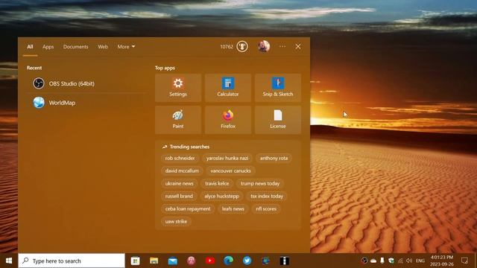This screenshot has height=268, width=477.
Task: Select 'tsx index today' trending chip
Action: tap(267, 197)
